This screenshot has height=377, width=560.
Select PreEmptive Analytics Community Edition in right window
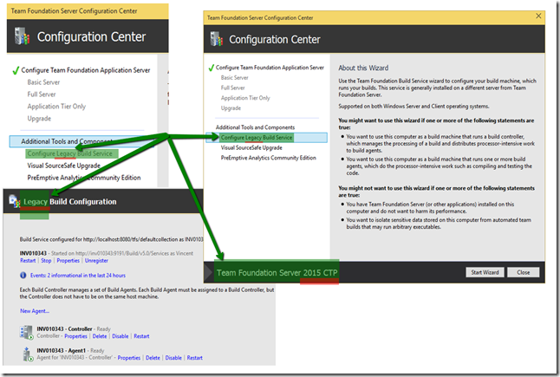(268, 158)
